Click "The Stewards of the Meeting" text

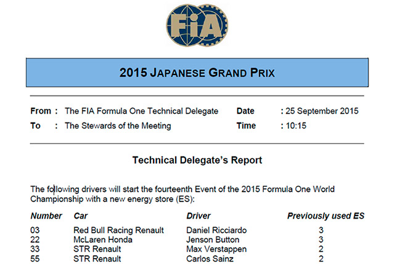(x=118, y=126)
